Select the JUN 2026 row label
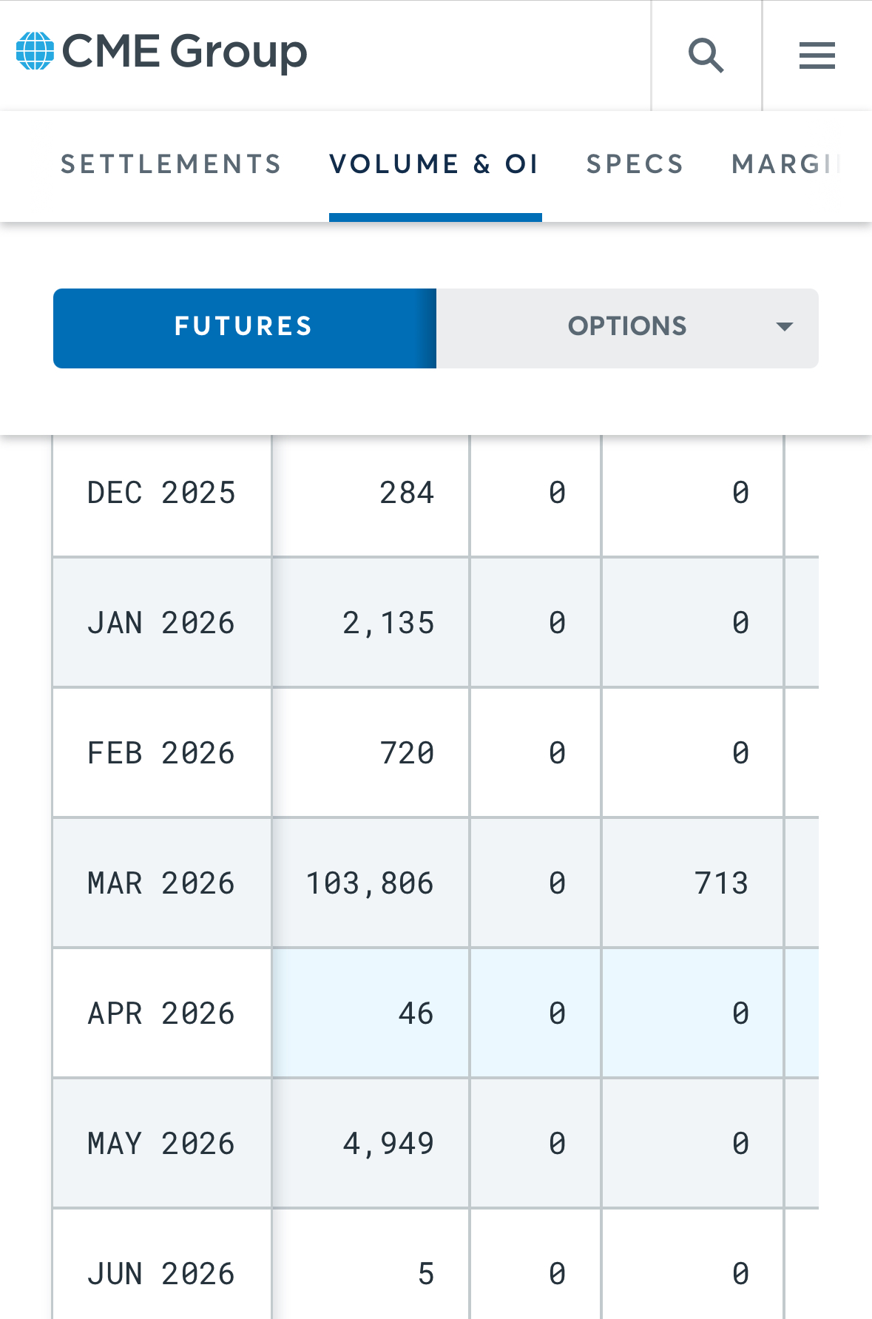Screen dimensions: 872x1319 (161, 1275)
